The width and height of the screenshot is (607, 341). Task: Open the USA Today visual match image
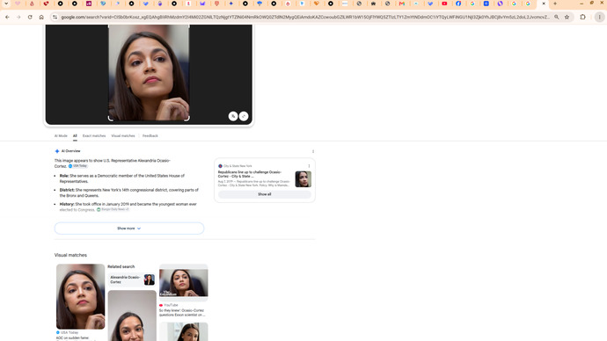point(81,296)
